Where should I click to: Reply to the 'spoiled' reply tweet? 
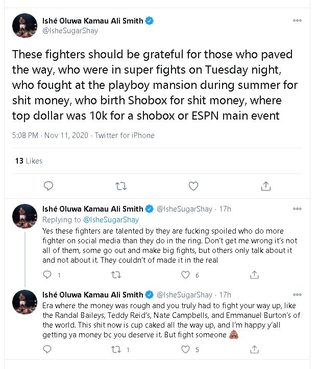pos(47,275)
